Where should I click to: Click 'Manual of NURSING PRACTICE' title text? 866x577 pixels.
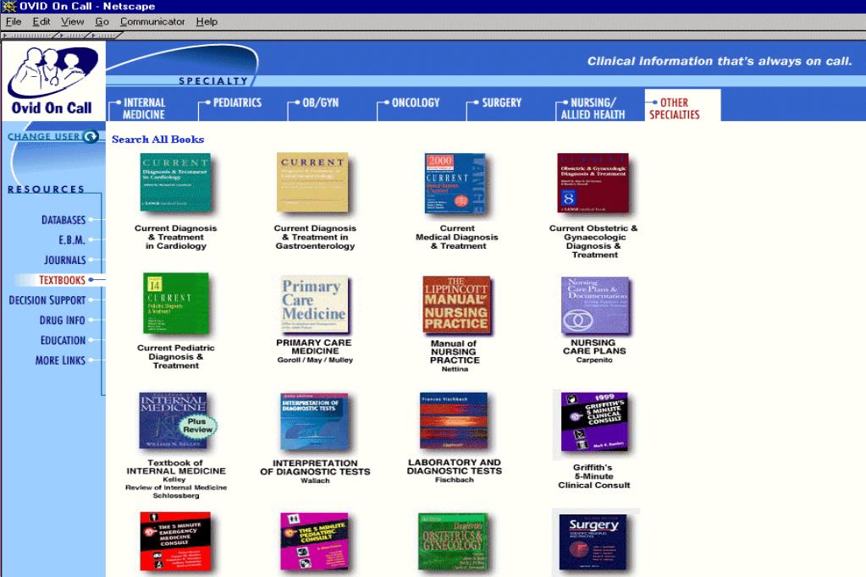click(455, 352)
